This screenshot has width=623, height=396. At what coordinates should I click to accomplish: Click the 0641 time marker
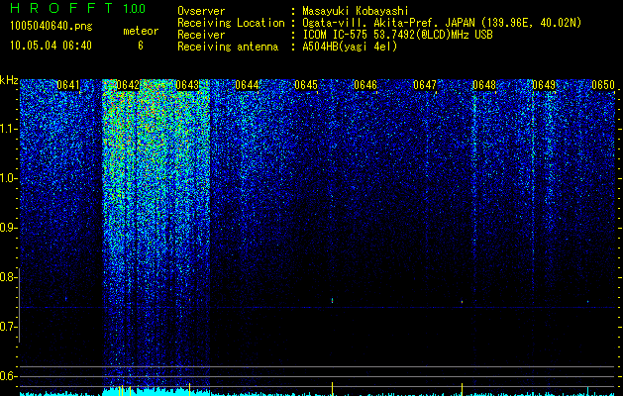point(68,85)
